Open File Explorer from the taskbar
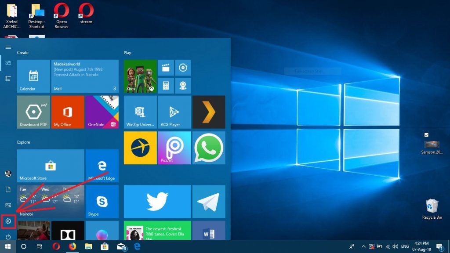 [88, 246]
